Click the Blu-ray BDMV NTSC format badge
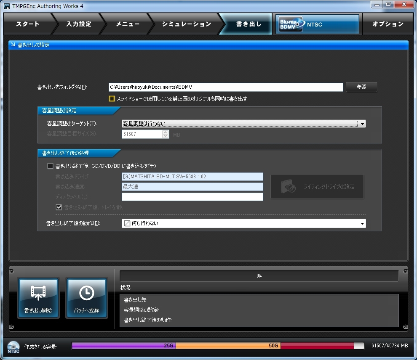The image size is (417, 360). [317, 24]
